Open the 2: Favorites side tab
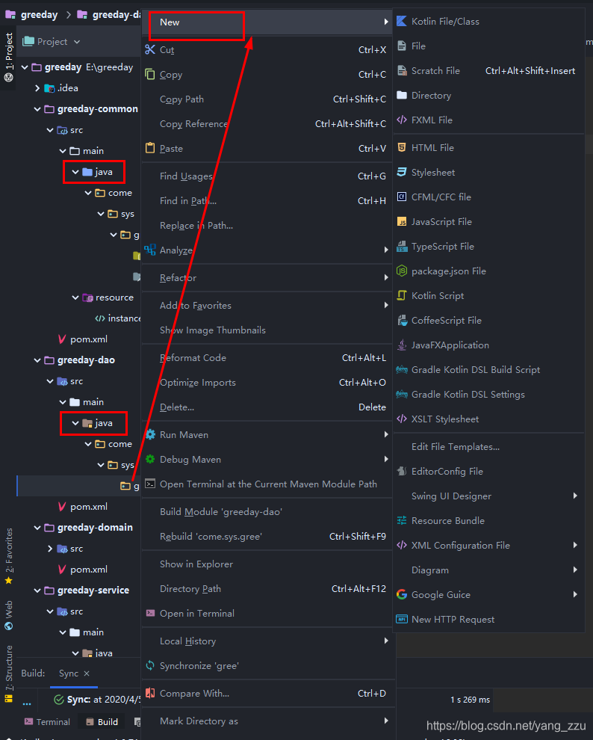593x740 pixels. point(8,556)
